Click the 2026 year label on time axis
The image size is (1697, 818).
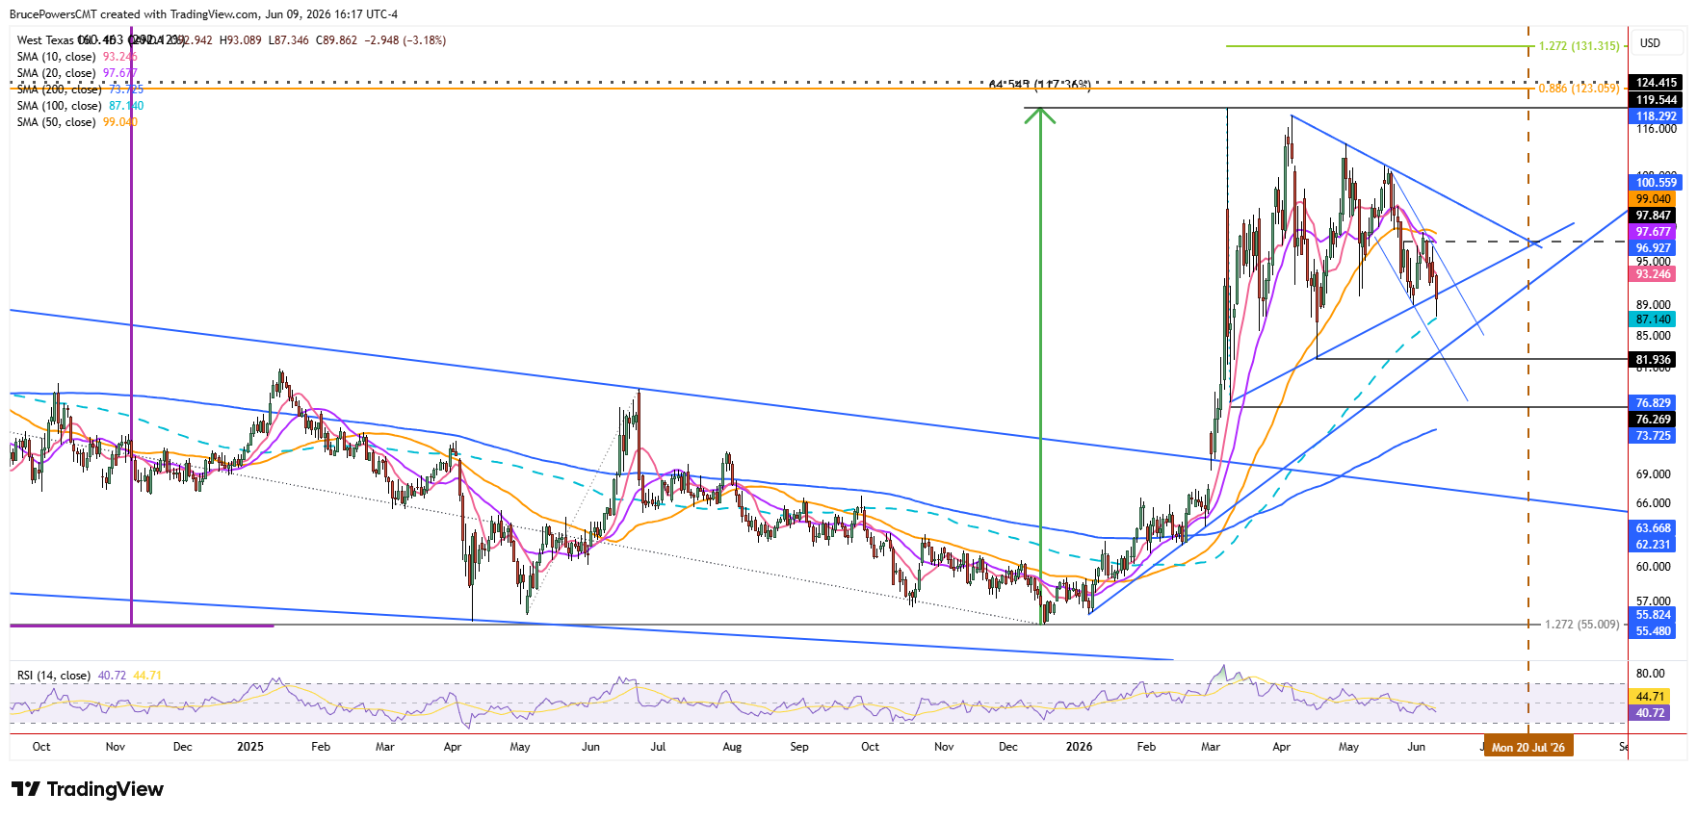point(1080,747)
